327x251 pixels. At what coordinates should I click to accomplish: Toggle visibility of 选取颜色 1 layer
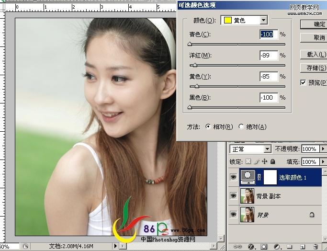[x=233, y=177]
